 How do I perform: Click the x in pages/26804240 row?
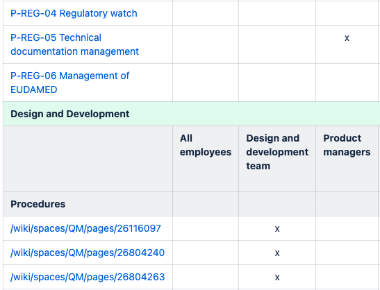(x=277, y=253)
